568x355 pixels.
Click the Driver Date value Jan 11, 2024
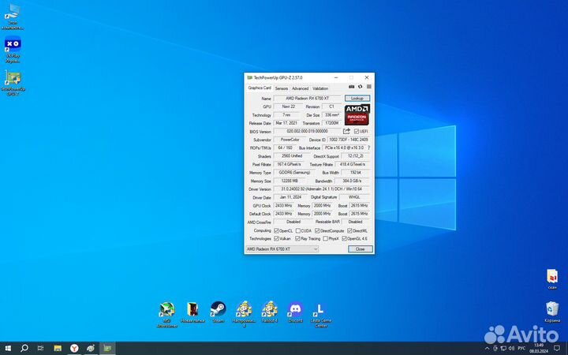click(x=290, y=197)
